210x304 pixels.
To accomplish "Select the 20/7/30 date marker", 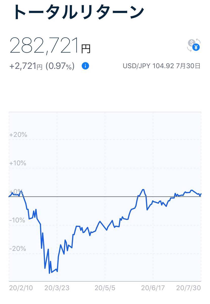I will (189, 288).
